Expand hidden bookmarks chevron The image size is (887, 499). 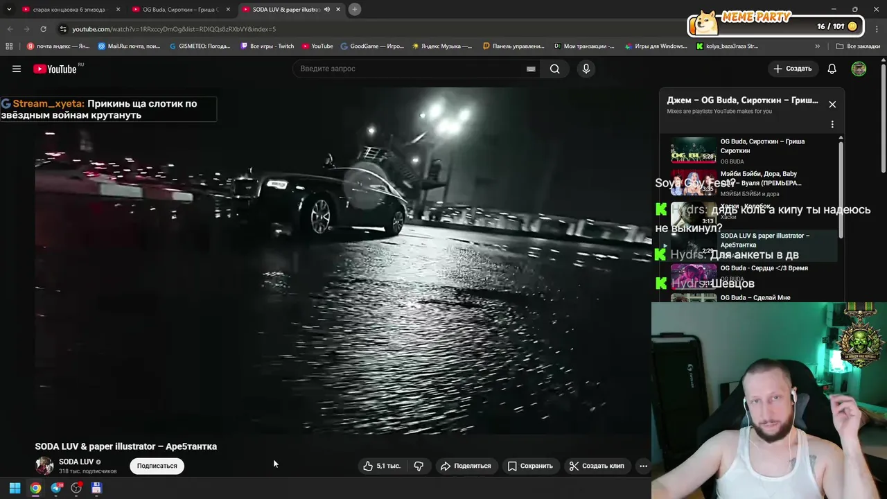818,46
